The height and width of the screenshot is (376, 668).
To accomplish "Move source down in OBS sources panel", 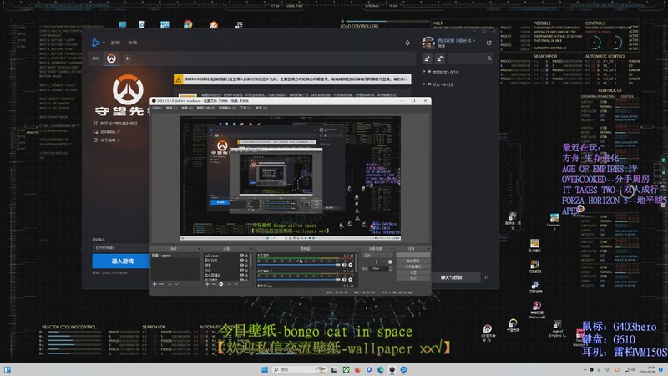I will (x=236, y=284).
